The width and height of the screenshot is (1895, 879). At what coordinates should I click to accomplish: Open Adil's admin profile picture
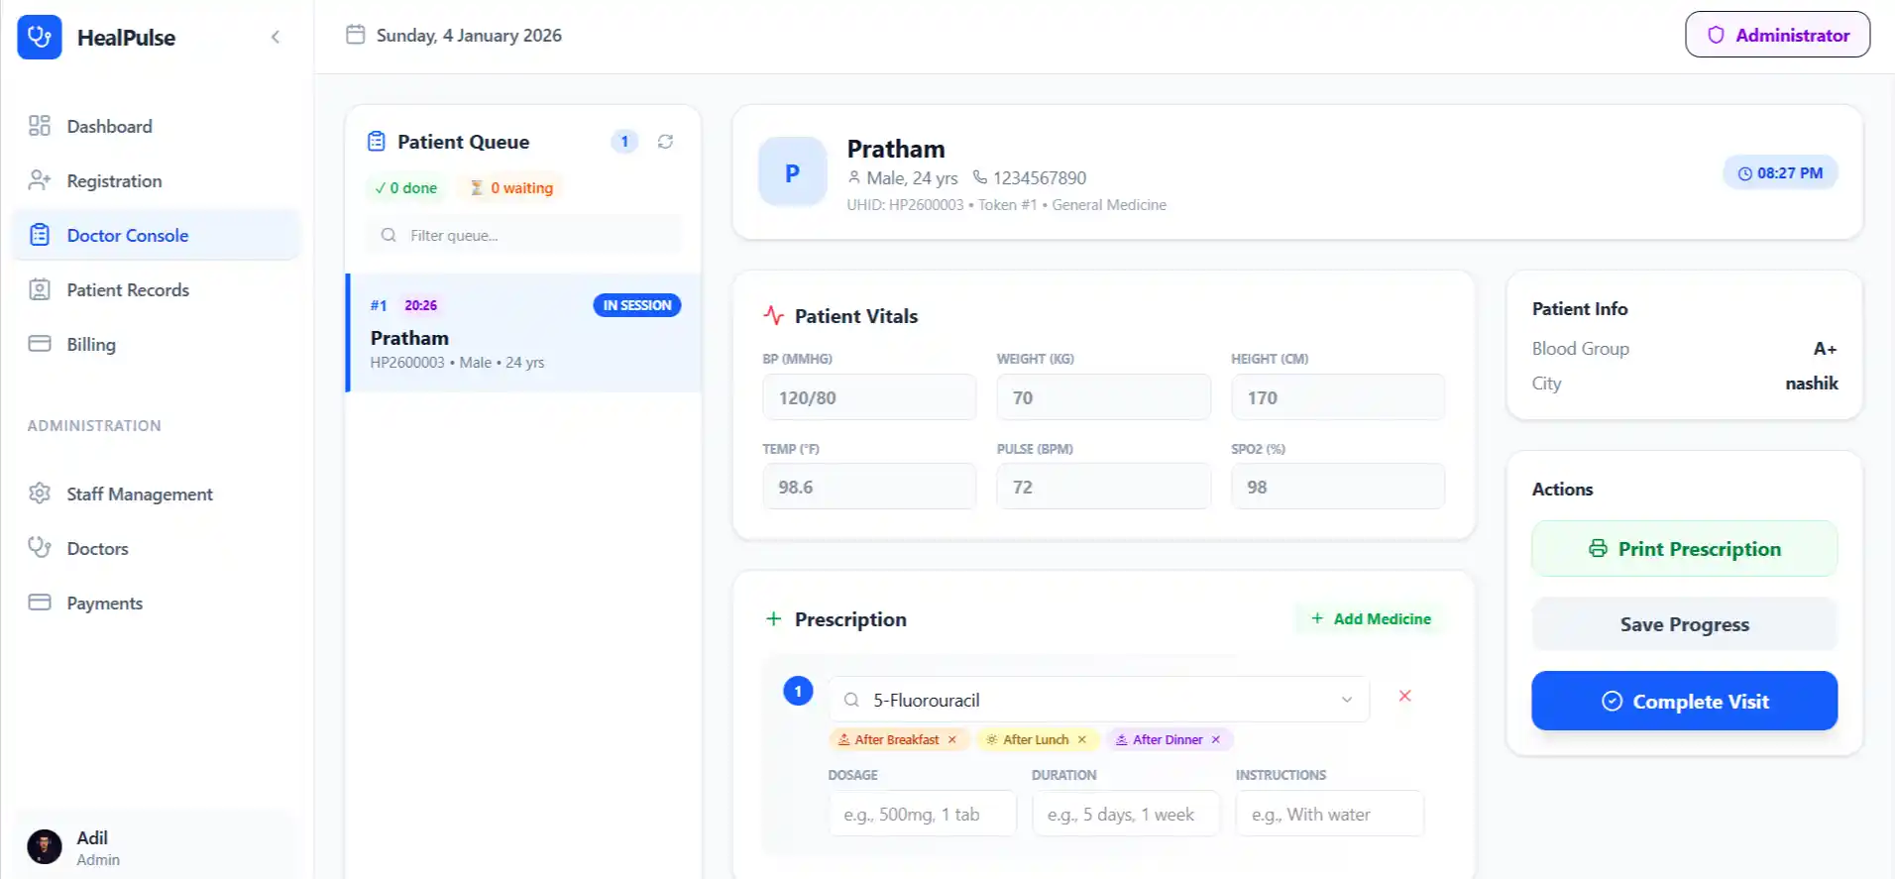(x=45, y=847)
